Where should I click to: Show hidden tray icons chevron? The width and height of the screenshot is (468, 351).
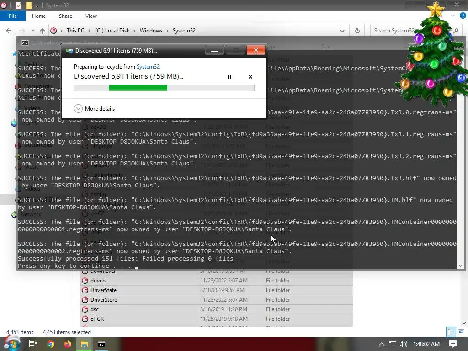(x=382, y=344)
